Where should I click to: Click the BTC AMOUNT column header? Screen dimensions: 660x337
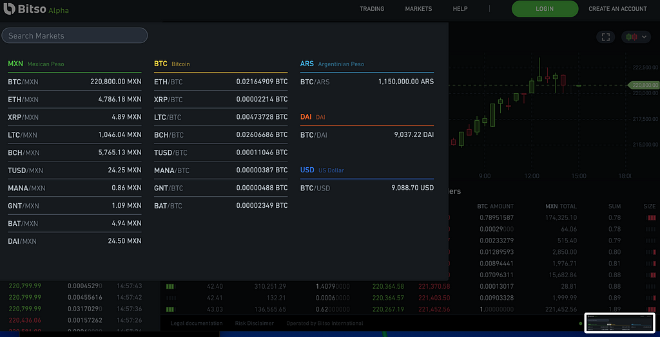pos(496,206)
